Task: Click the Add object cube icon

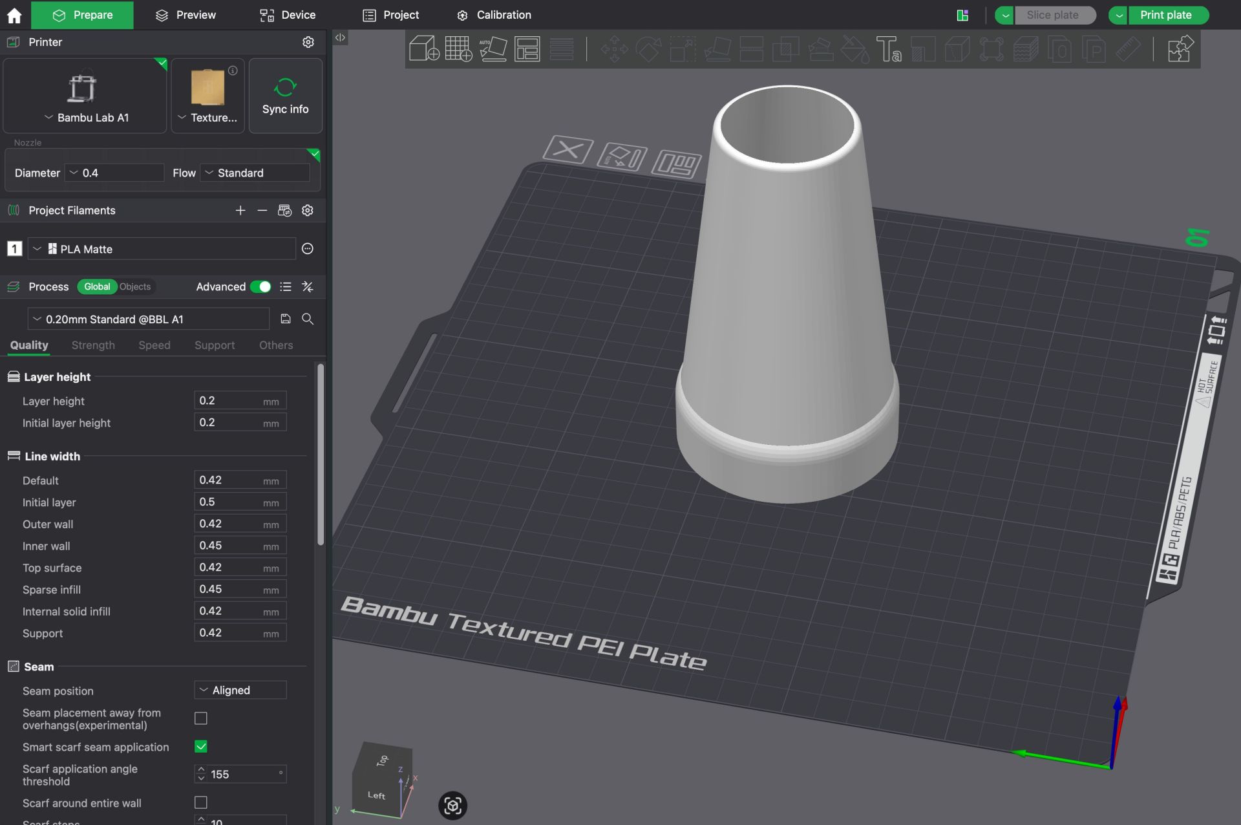Action: pos(424,48)
